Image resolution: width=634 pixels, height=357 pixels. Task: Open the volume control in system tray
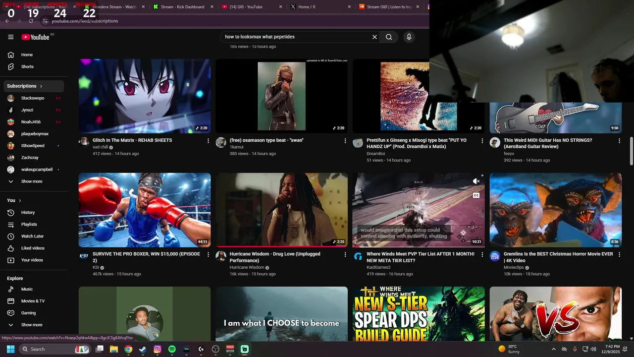pyautogui.click(x=593, y=349)
